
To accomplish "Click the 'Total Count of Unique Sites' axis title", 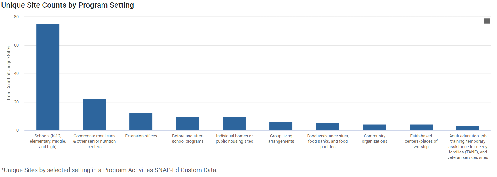I will [x=9, y=73].
